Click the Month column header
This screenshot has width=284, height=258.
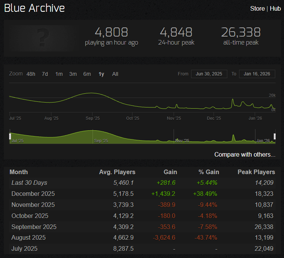[x=19, y=172]
